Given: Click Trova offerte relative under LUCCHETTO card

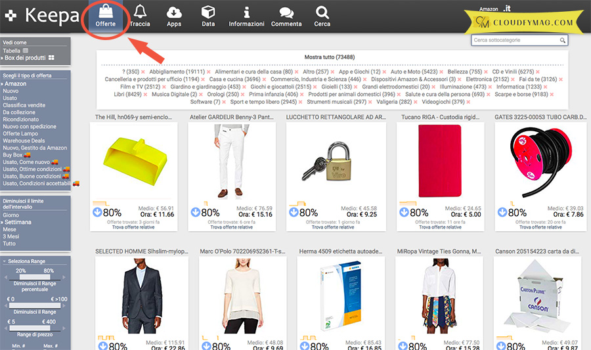Looking at the screenshot, I should (x=333, y=227).
